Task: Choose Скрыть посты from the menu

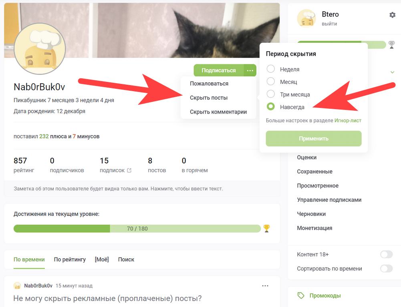Action: 209,98
